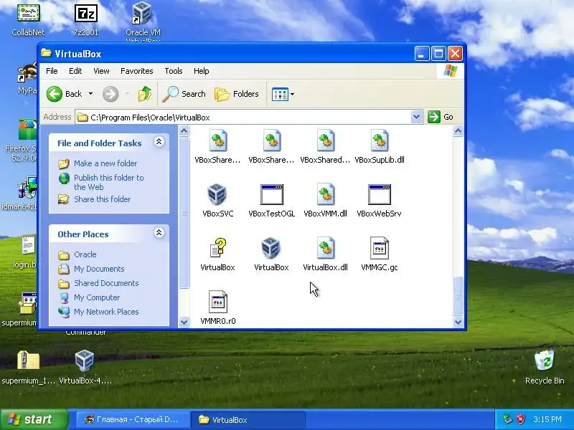The height and width of the screenshot is (430, 574).
Task: Click the Go button
Action: coord(441,117)
